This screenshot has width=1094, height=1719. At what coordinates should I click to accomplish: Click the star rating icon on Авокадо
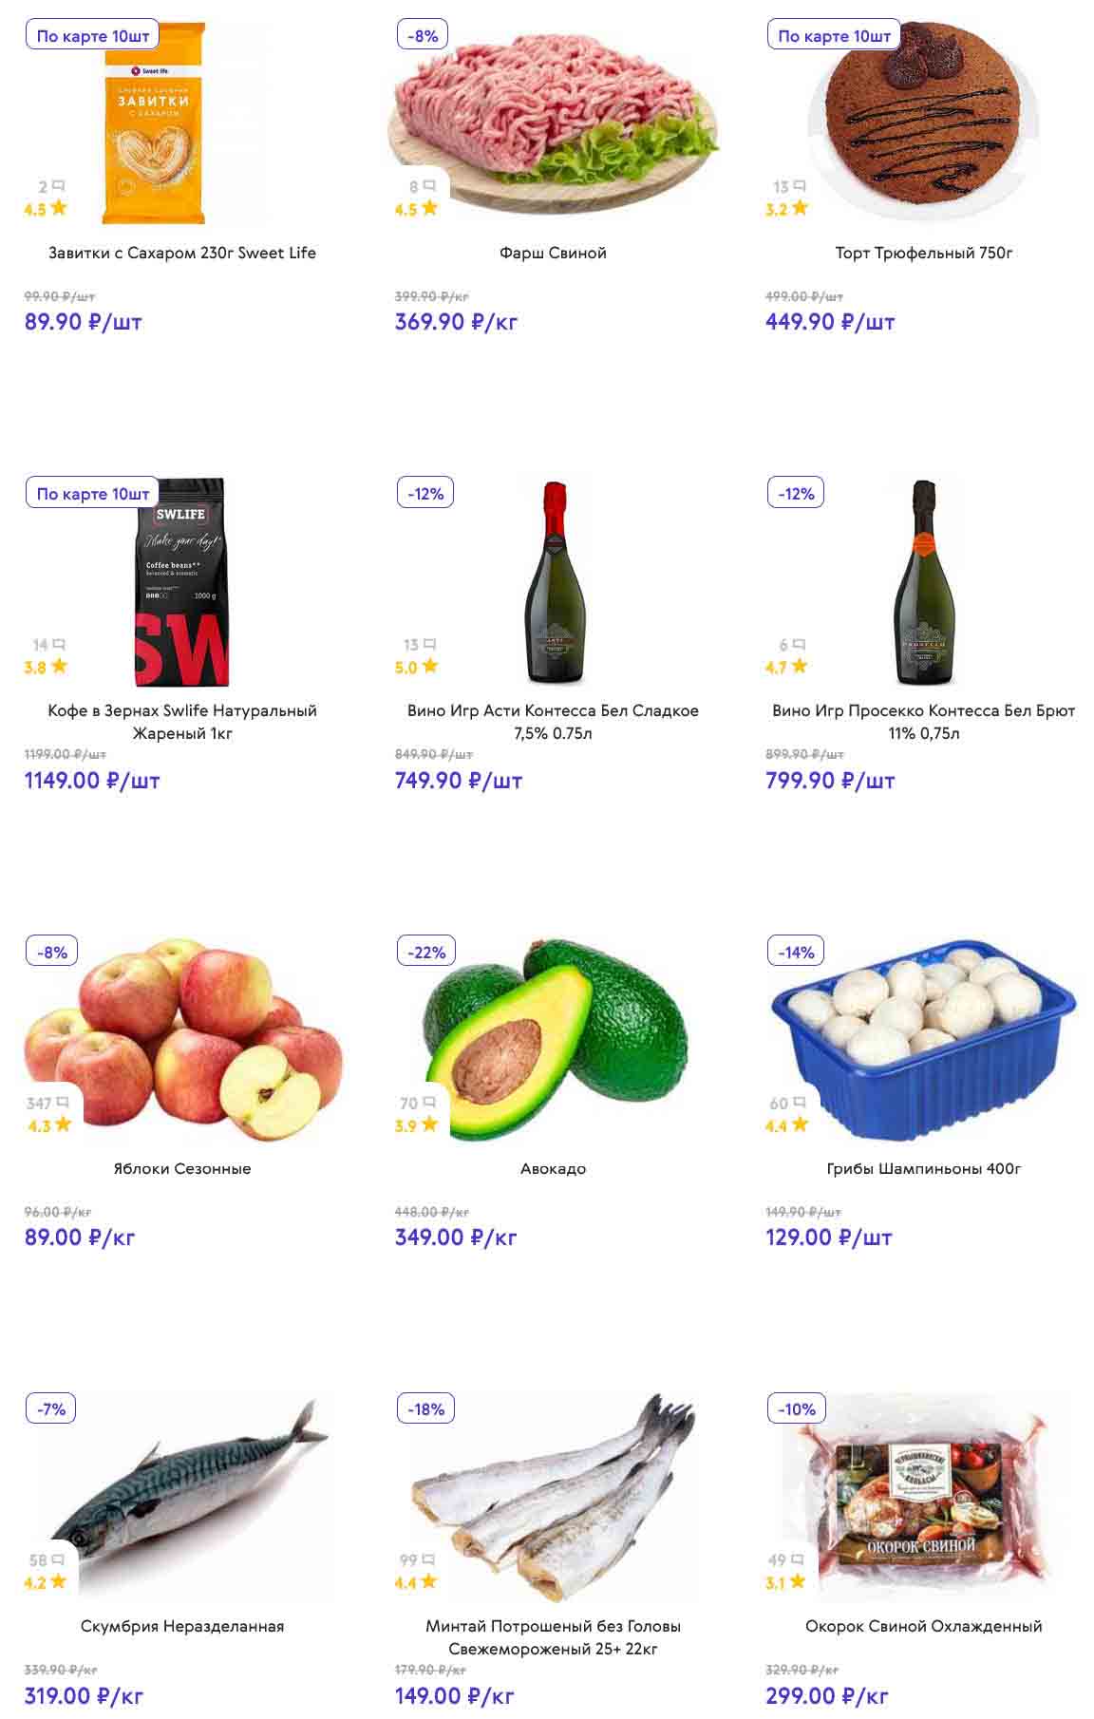[x=429, y=1124]
